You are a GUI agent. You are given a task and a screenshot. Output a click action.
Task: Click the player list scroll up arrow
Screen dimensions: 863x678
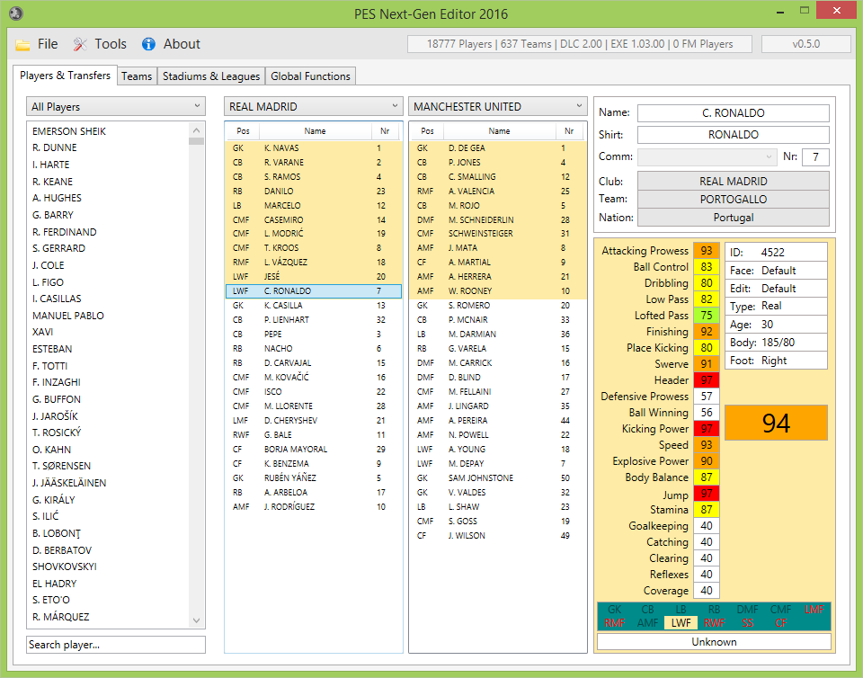pos(197,130)
